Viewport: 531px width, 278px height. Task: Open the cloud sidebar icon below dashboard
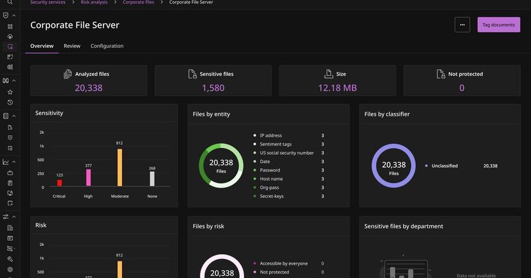click(10, 36)
